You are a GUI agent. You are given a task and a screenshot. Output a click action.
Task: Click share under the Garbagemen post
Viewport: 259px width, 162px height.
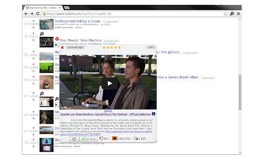tap(79, 28)
